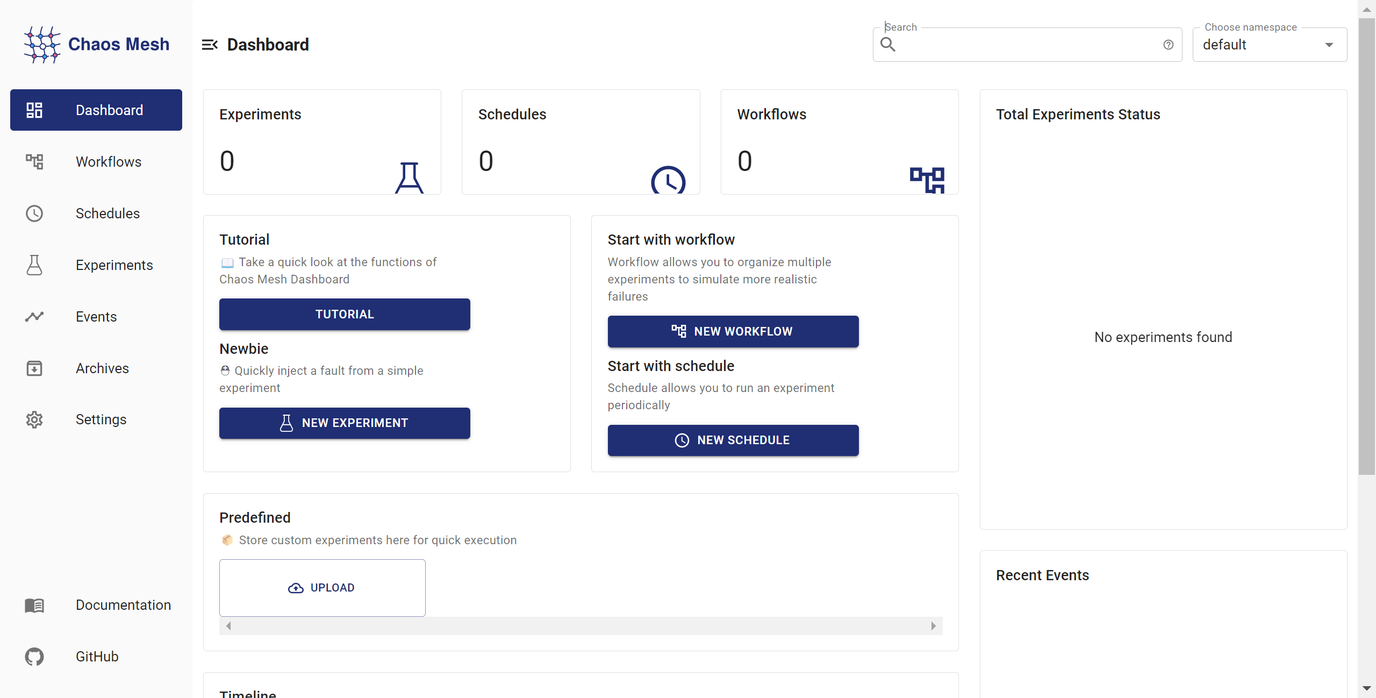Open the Choose namespace dropdown
The image size is (1376, 698).
tap(1258, 45)
